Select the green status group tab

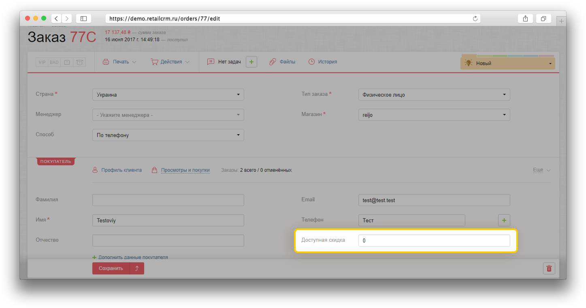(x=500, y=56)
